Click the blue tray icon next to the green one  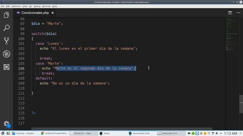[197, 133]
